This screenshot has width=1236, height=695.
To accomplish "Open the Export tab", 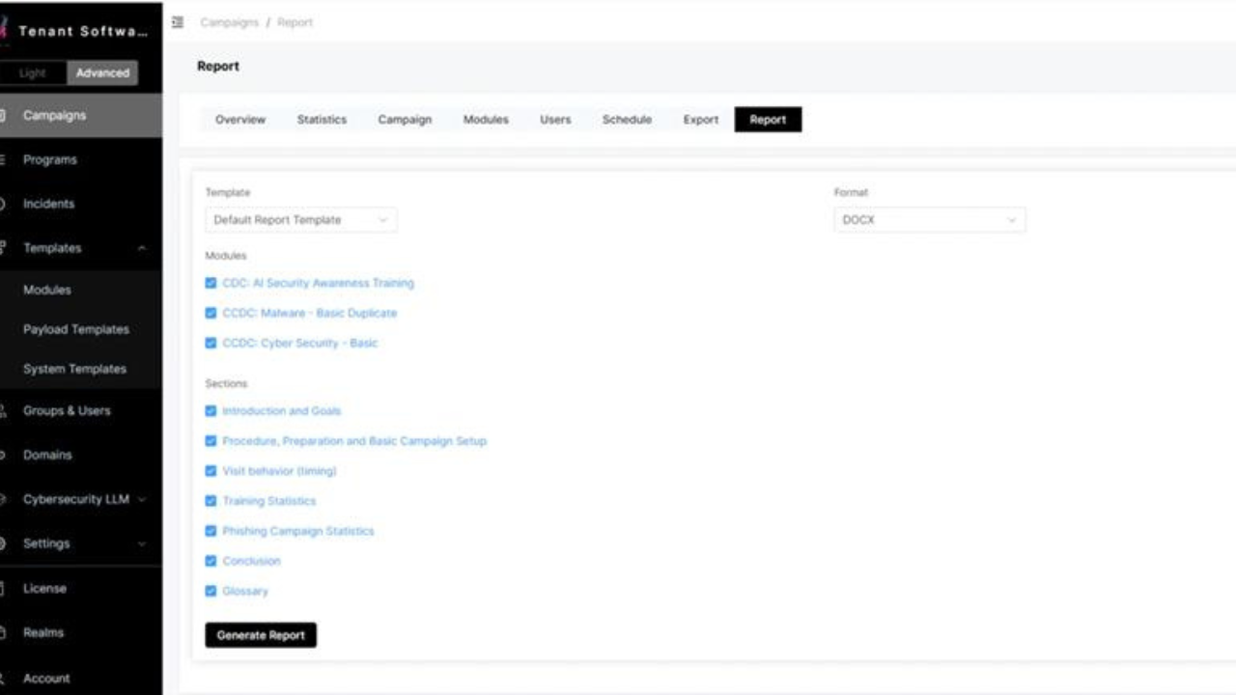I will click(701, 119).
